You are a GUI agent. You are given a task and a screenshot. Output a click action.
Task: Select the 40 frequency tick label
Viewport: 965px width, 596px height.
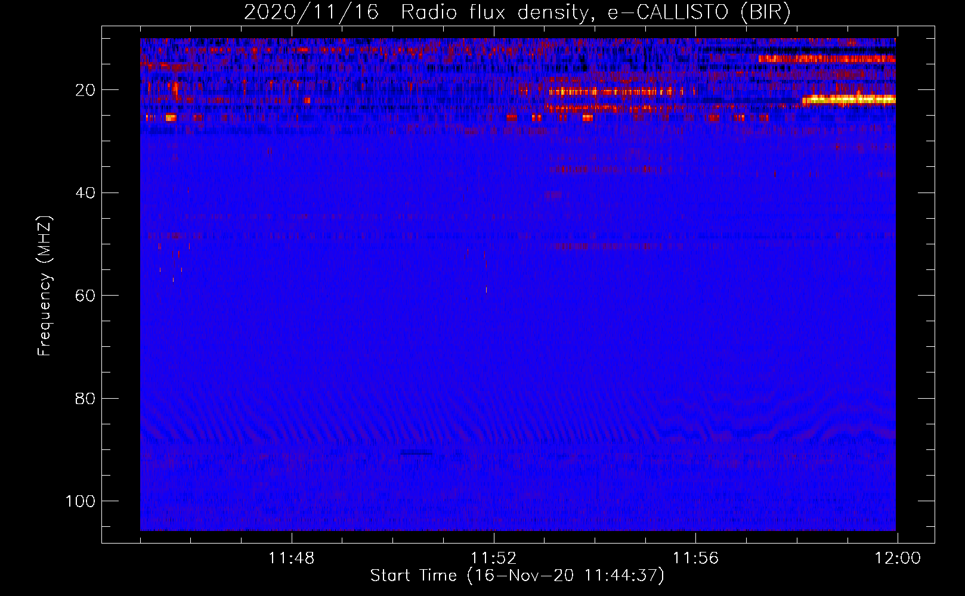85,193
